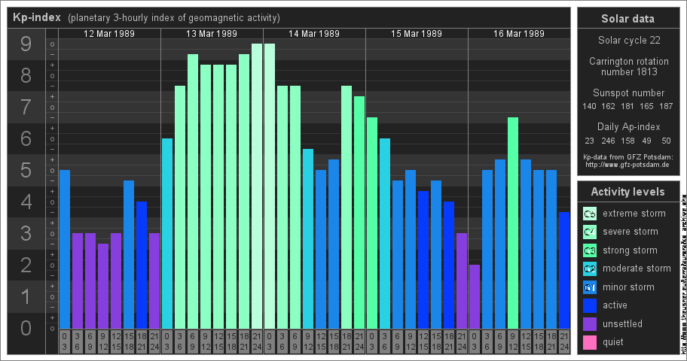Click the purple 'unsettled' legend swatch
Viewport: 687px width, 361px height.
click(590, 324)
